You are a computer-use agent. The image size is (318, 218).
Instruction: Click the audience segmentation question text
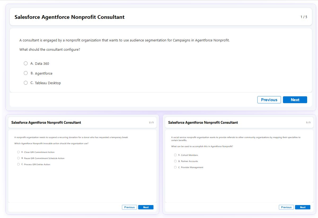[x=125, y=40]
